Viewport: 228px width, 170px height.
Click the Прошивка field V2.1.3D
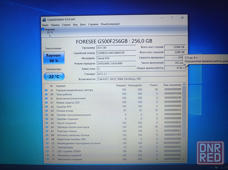(x=116, y=48)
